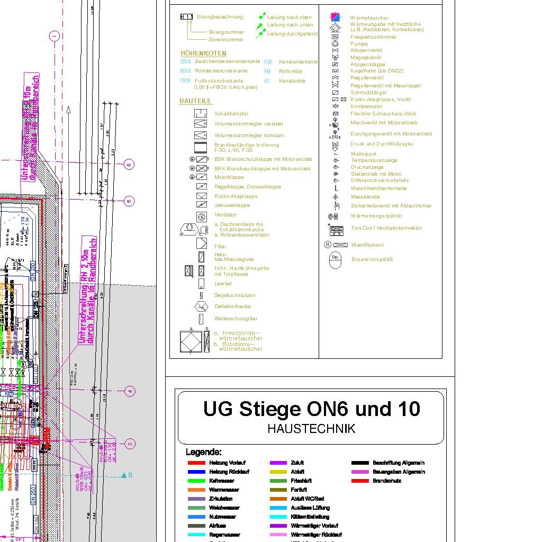
Task: Select the Brandbeständige Isolierung symbol
Action: [201, 147]
